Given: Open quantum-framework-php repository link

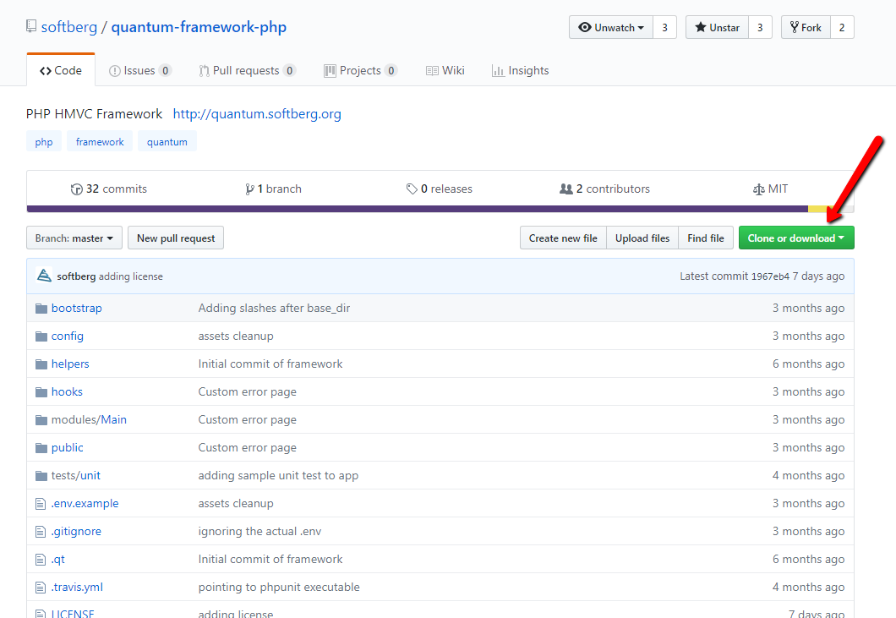Looking at the screenshot, I should (199, 27).
